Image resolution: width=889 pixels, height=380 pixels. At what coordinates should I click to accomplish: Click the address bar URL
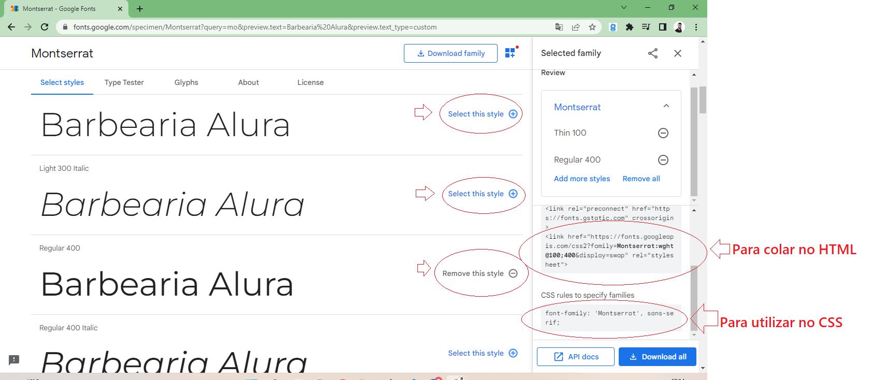[x=255, y=27]
